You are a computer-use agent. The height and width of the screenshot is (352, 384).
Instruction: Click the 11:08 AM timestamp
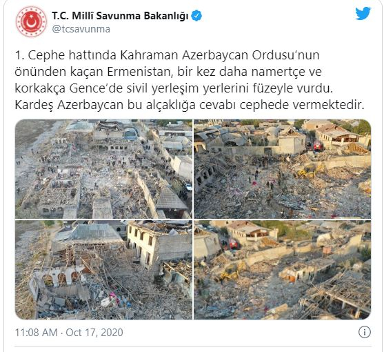[37, 333]
